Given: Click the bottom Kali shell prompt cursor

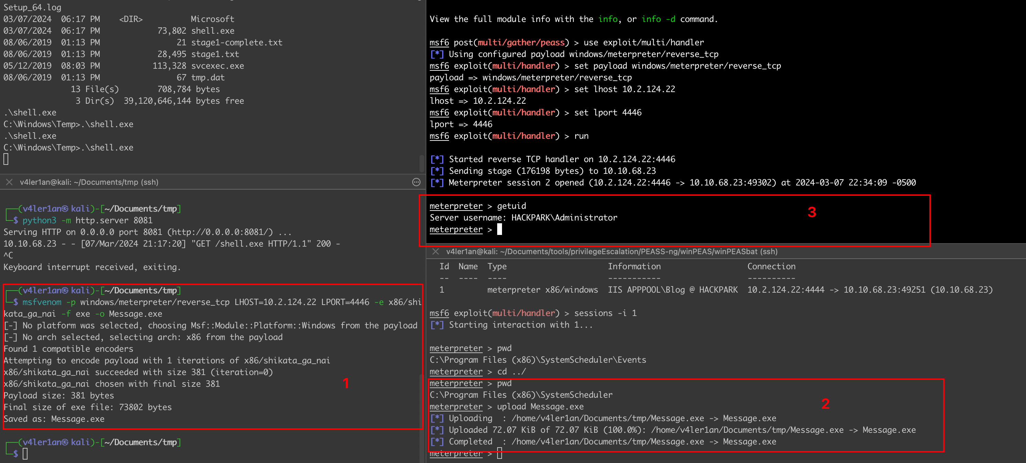Looking at the screenshot, I should click(x=25, y=453).
